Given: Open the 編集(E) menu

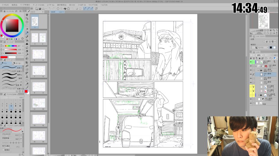Looking at the screenshot, I should coord(14,5).
